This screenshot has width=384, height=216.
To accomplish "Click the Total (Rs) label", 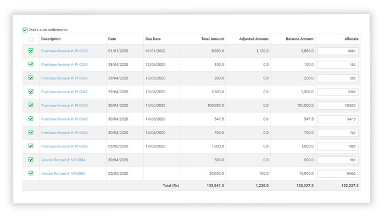I will click(x=171, y=186).
